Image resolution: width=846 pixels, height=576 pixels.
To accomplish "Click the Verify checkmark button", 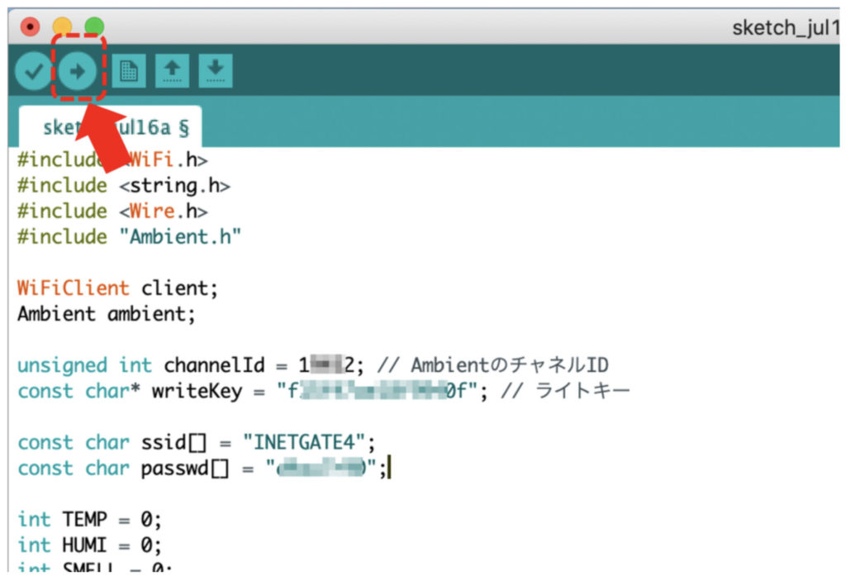I will 34,72.
